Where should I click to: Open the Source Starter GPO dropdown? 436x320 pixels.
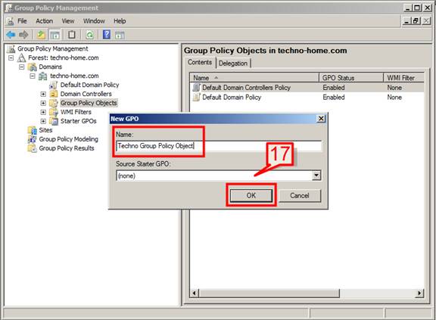pyautogui.click(x=316, y=176)
